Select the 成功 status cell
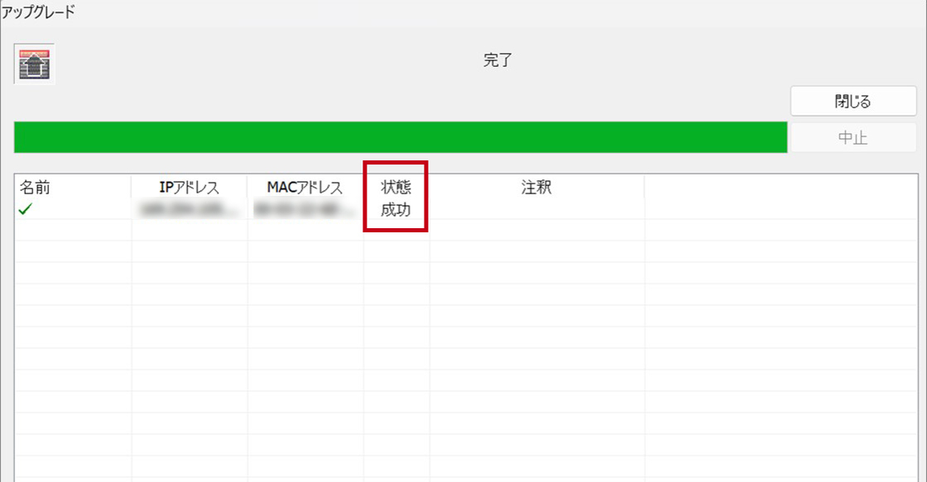 click(396, 209)
